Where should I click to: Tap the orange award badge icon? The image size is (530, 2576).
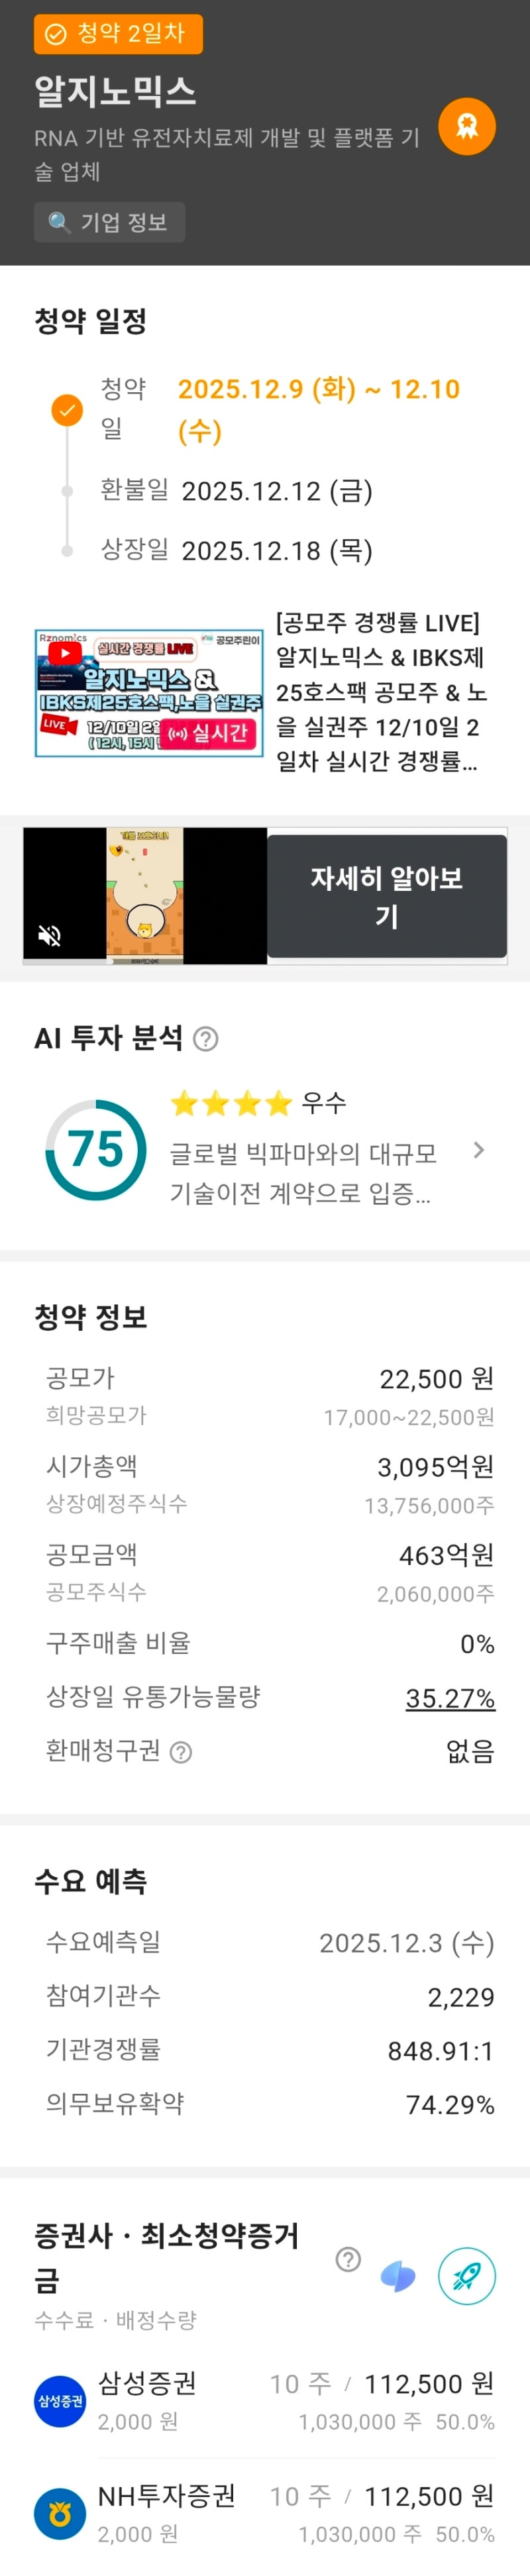tap(467, 126)
